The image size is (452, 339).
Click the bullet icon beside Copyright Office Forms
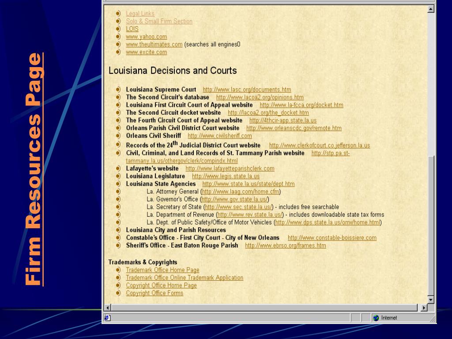coord(118,293)
